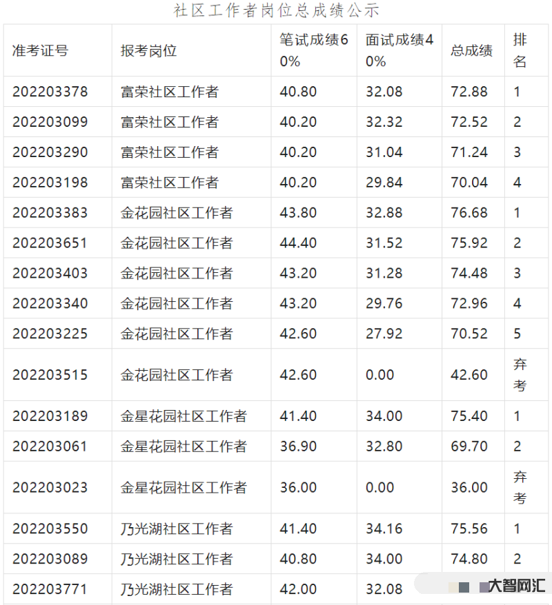This screenshot has height=605, width=552.
Task: Click written score 44.40 cell
Action: (x=298, y=243)
